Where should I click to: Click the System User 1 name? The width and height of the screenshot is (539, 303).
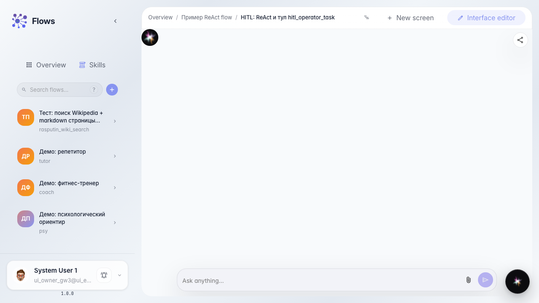coord(56,271)
